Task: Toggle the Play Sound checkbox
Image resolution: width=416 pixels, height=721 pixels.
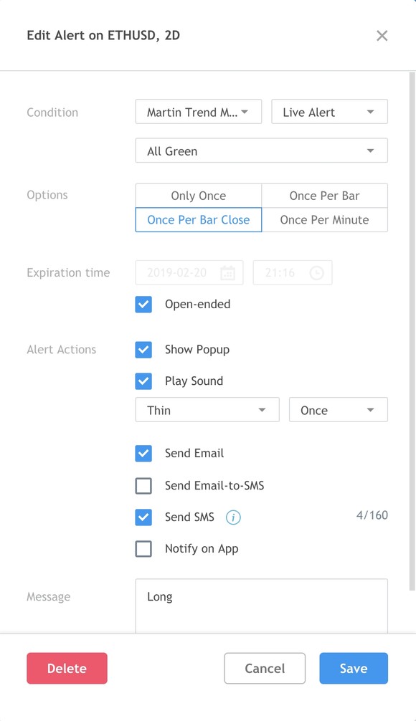Action: [x=143, y=381]
